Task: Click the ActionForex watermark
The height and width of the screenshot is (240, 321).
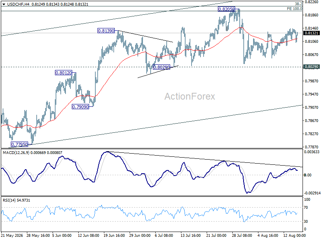Action: [x=190, y=96]
